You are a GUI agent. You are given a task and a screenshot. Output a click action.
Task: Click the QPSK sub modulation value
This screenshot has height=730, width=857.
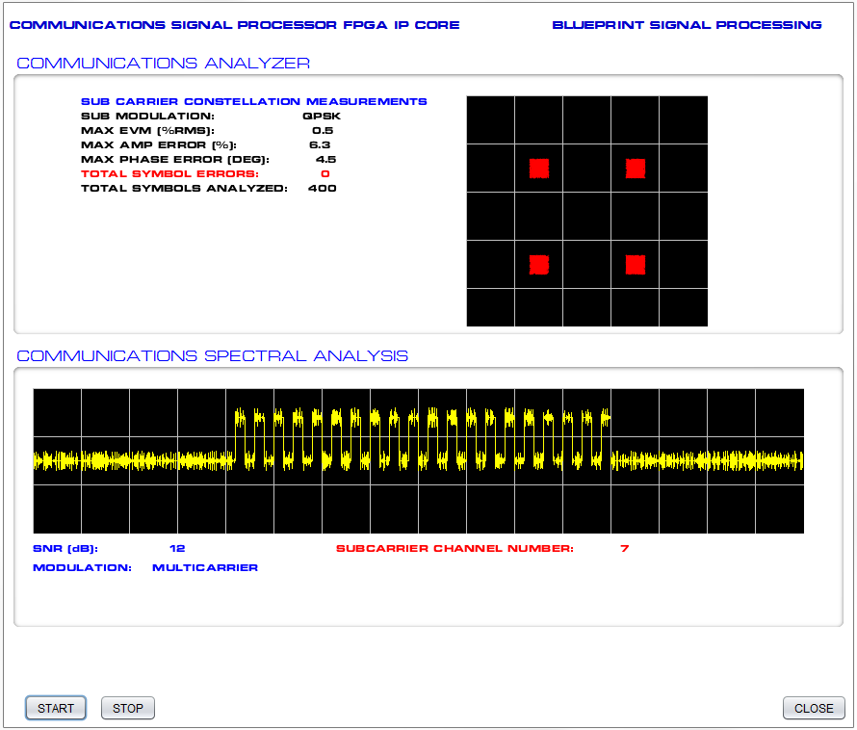tap(322, 116)
